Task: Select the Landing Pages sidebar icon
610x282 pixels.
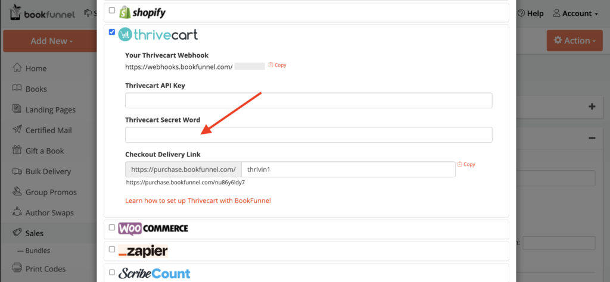Action: click(17, 109)
